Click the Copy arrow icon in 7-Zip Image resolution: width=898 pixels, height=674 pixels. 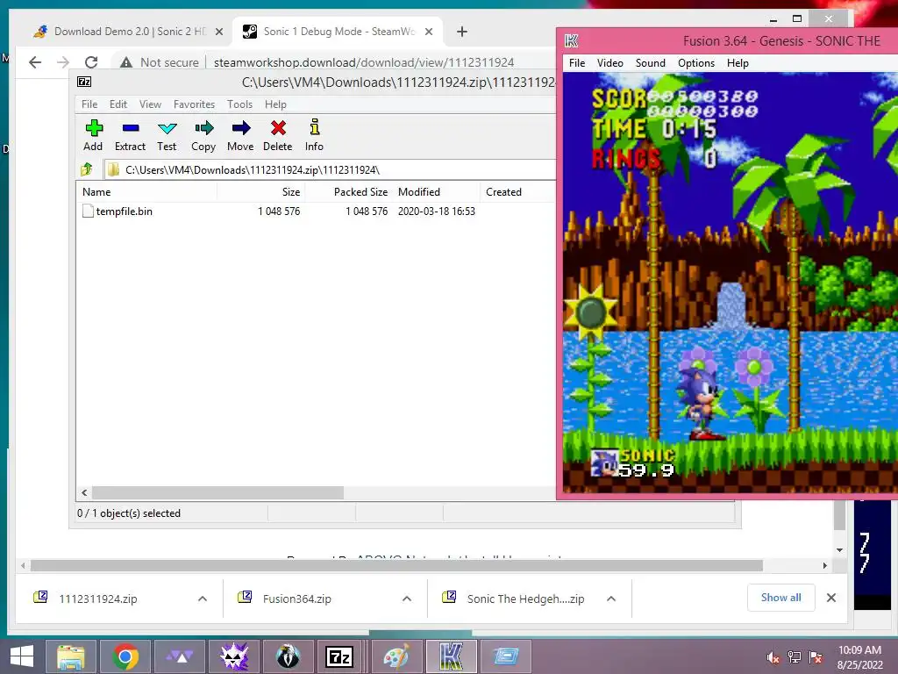pyautogui.click(x=203, y=128)
